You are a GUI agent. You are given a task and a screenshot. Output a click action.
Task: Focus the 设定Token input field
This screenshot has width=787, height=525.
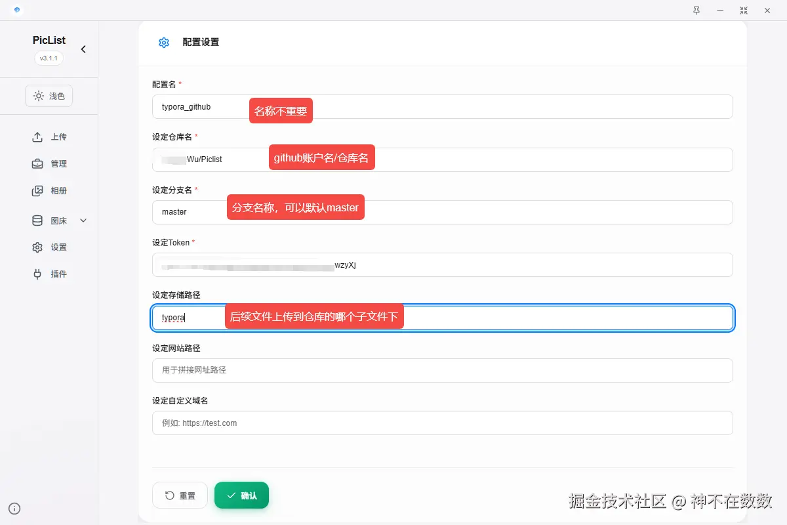(443, 265)
